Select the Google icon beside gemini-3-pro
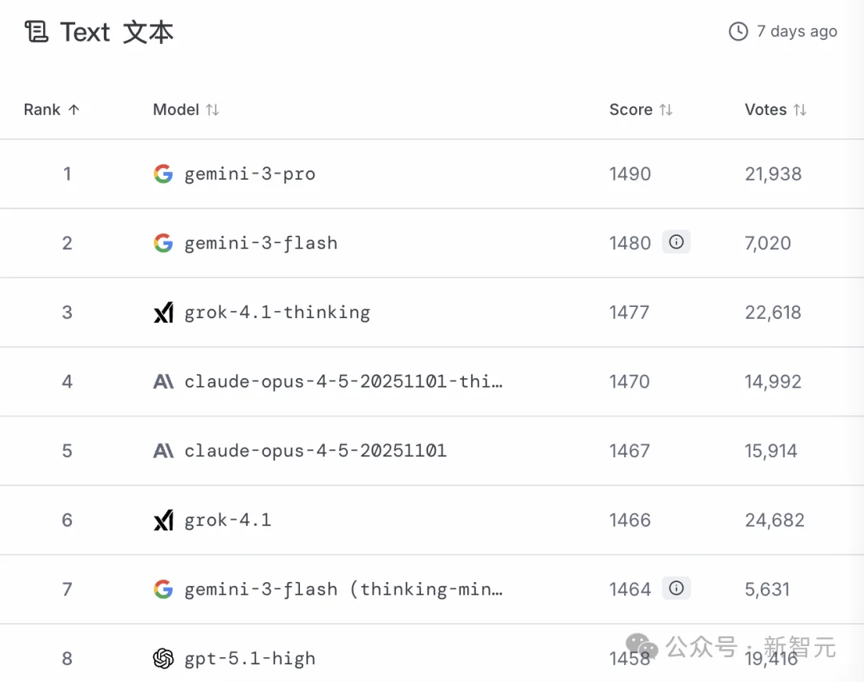The width and height of the screenshot is (864, 682). tap(163, 173)
